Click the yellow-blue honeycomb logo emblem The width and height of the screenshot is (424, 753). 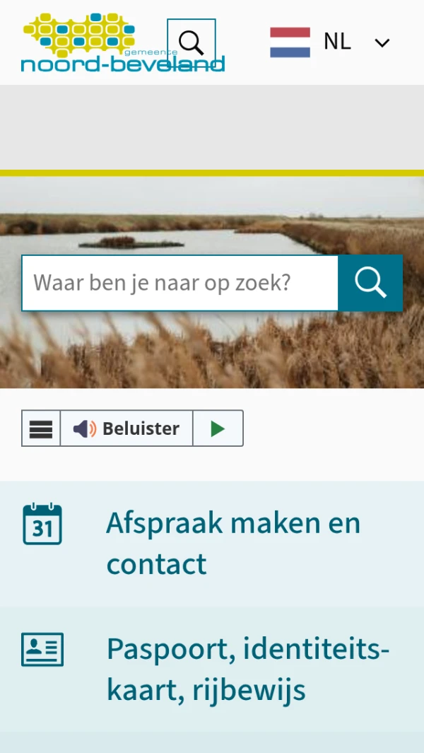79,34
